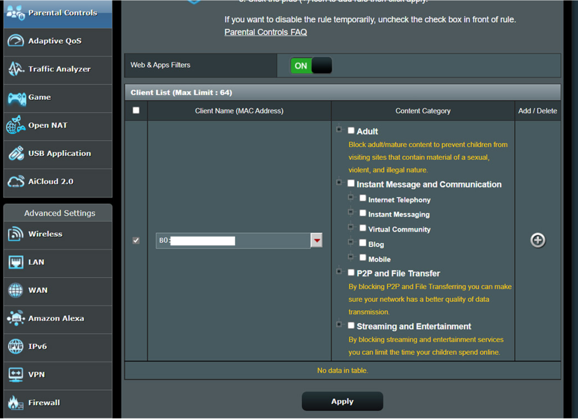578x419 pixels.
Task: Open the Open NAT globe icon
Action: [16, 125]
